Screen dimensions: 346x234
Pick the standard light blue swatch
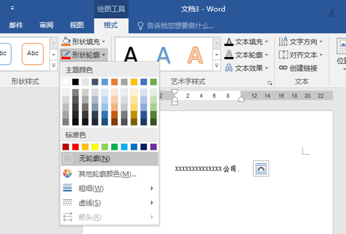[124, 147]
